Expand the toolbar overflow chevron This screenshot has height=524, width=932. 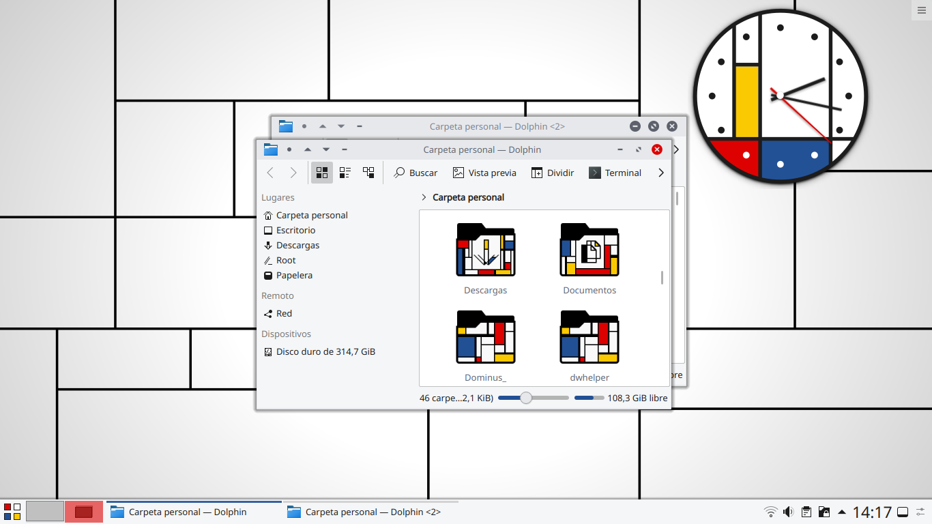click(660, 173)
